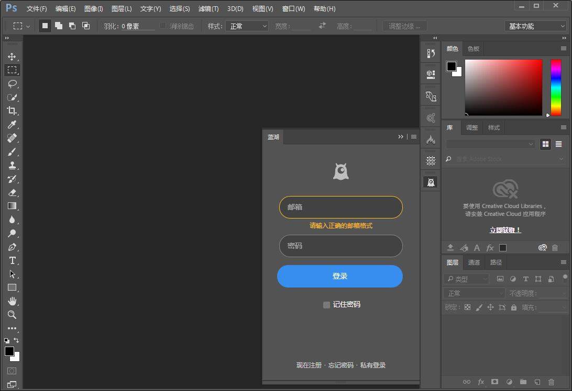
Task: Select the Lasso tool
Action: point(12,84)
